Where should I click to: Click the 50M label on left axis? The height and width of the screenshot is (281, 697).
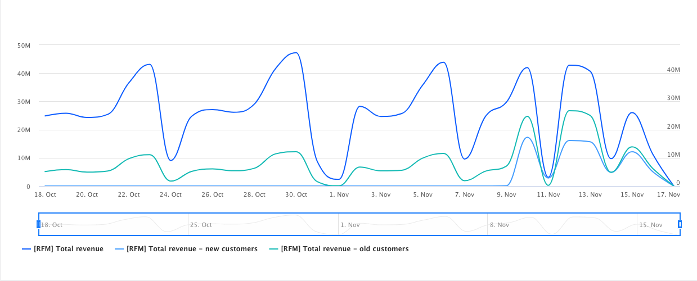(x=24, y=45)
